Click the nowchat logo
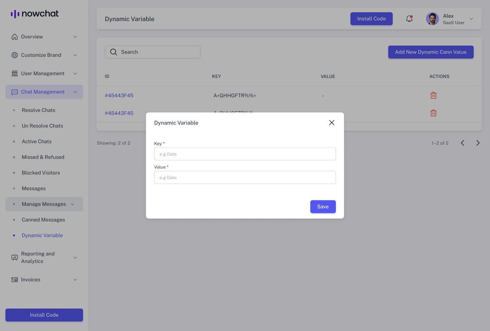This screenshot has width=490, height=331. click(x=35, y=14)
